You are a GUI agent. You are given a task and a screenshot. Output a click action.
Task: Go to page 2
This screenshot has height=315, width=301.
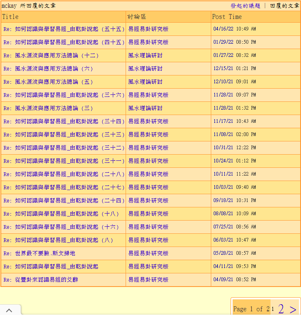[281, 309]
